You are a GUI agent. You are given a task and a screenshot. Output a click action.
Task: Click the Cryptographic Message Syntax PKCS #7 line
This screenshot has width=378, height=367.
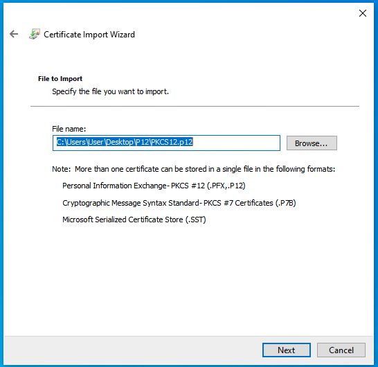[x=179, y=203]
